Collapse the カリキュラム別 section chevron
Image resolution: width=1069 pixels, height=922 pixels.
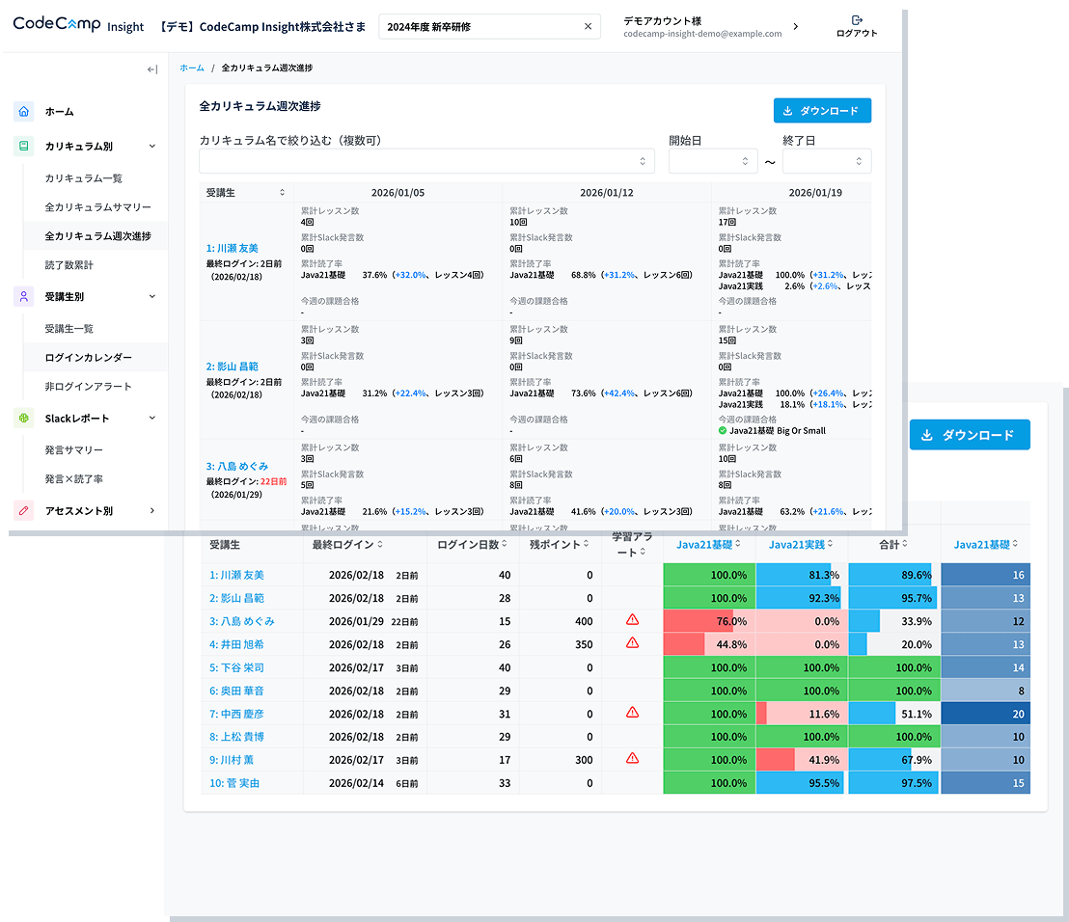point(152,146)
